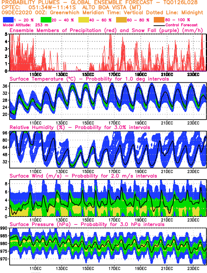Click the 17DEC label under precipitation chart

coord(114,75)
